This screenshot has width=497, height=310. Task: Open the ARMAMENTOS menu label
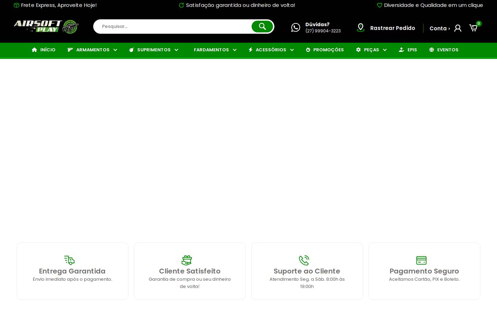93,50
